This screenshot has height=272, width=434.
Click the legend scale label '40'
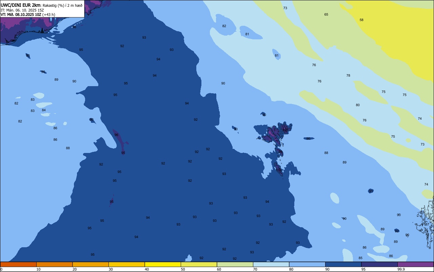coord(147,269)
